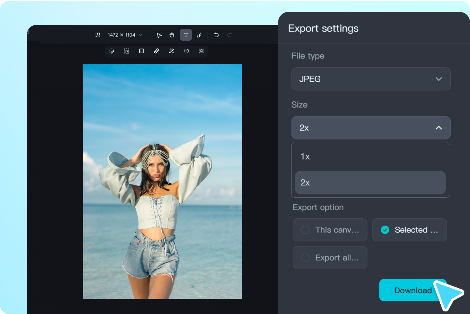Select the arrow pointer tool
This screenshot has height=314, width=470.
tap(159, 35)
